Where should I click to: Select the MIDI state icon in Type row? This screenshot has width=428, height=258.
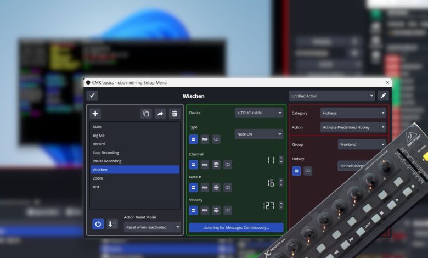point(205,139)
